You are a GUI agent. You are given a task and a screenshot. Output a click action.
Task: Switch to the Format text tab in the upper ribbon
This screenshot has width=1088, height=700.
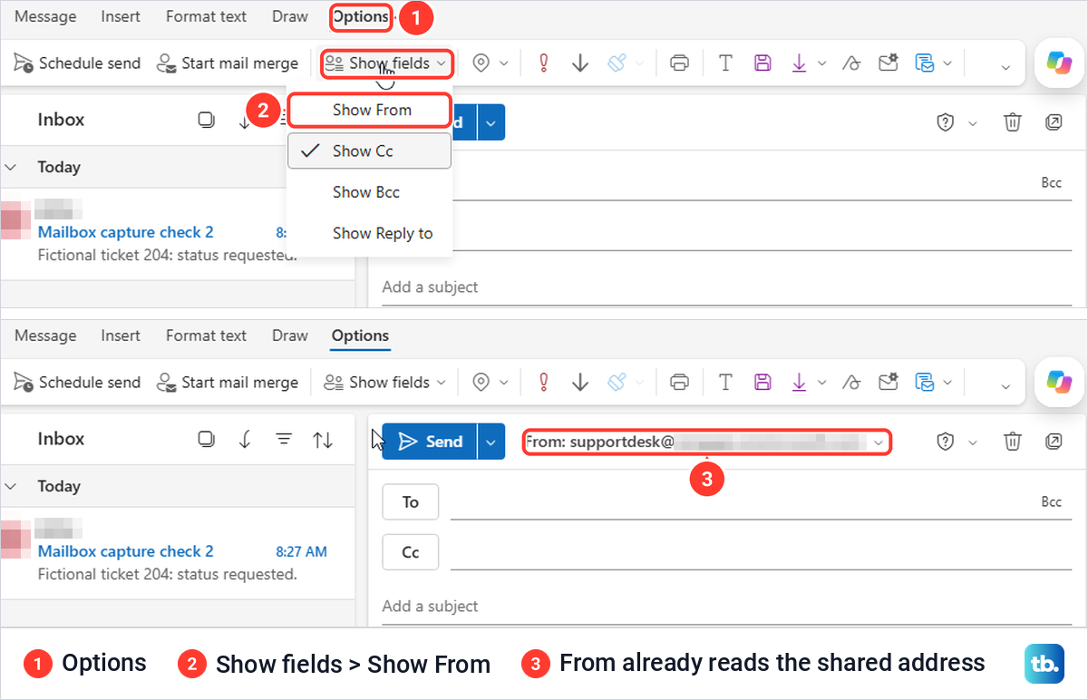(x=206, y=16)
